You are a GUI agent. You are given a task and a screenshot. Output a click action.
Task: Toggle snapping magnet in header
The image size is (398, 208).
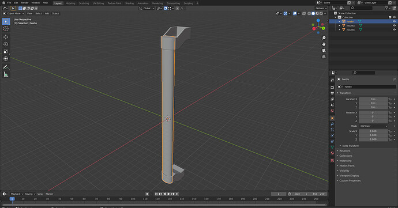pos(166,9)
